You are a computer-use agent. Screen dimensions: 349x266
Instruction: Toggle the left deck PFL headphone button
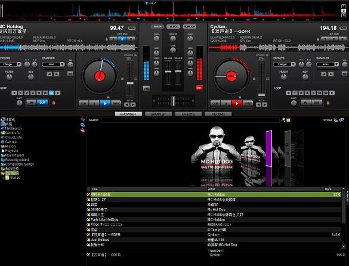(x=146, y=88)
